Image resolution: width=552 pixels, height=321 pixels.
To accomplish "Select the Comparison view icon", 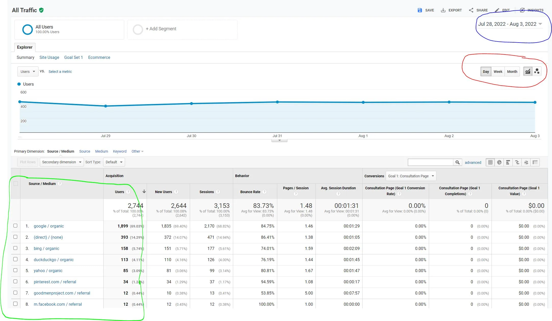I will click(x=517, y=162).
